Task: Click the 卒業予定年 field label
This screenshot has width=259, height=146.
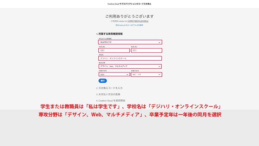Action: 103,71
